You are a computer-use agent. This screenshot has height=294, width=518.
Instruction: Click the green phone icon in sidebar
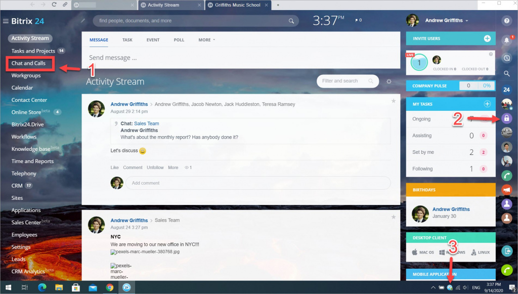click(x=506, y=176)
